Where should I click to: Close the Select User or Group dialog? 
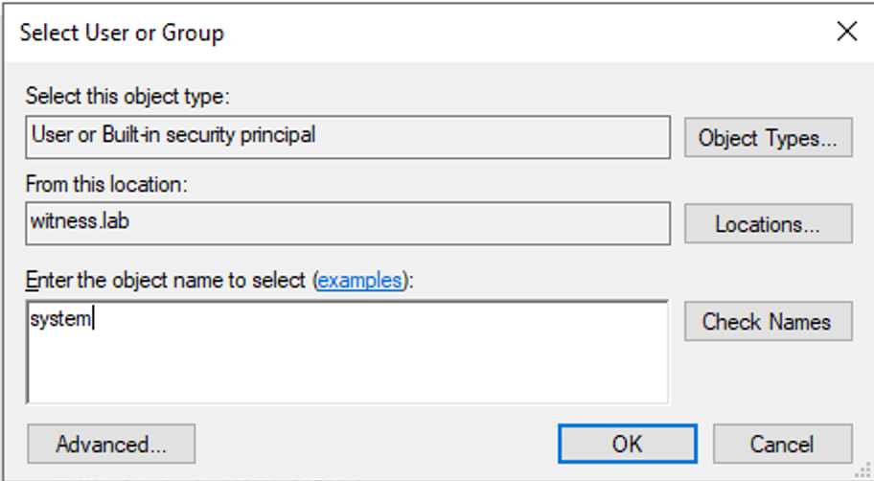[x=846, y=32]
